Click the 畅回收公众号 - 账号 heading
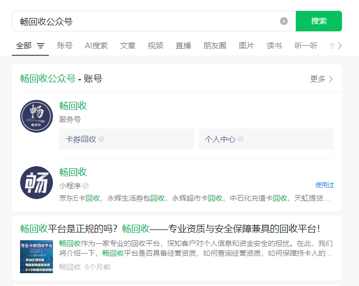Image resolution: width=359 pixels, height=286 pixels. pos(61,79)
